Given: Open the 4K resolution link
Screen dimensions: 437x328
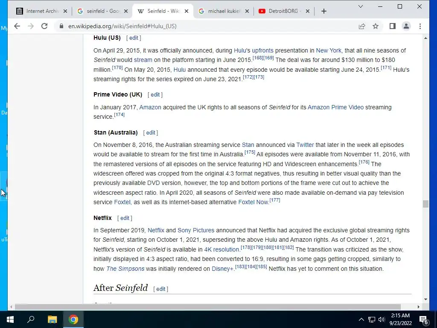Looking at the screenshot, I should [x=221, y=249].
